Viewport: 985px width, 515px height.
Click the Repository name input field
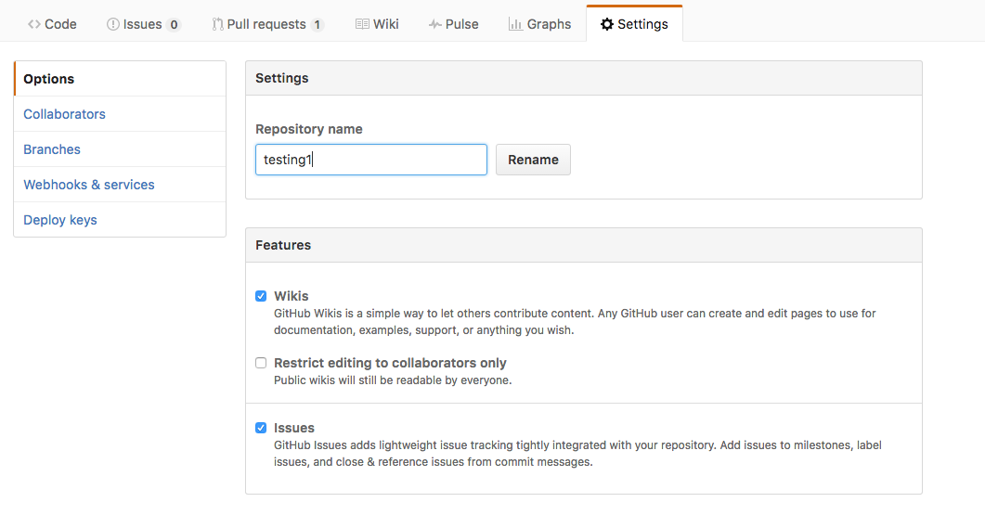click(371, 160)
